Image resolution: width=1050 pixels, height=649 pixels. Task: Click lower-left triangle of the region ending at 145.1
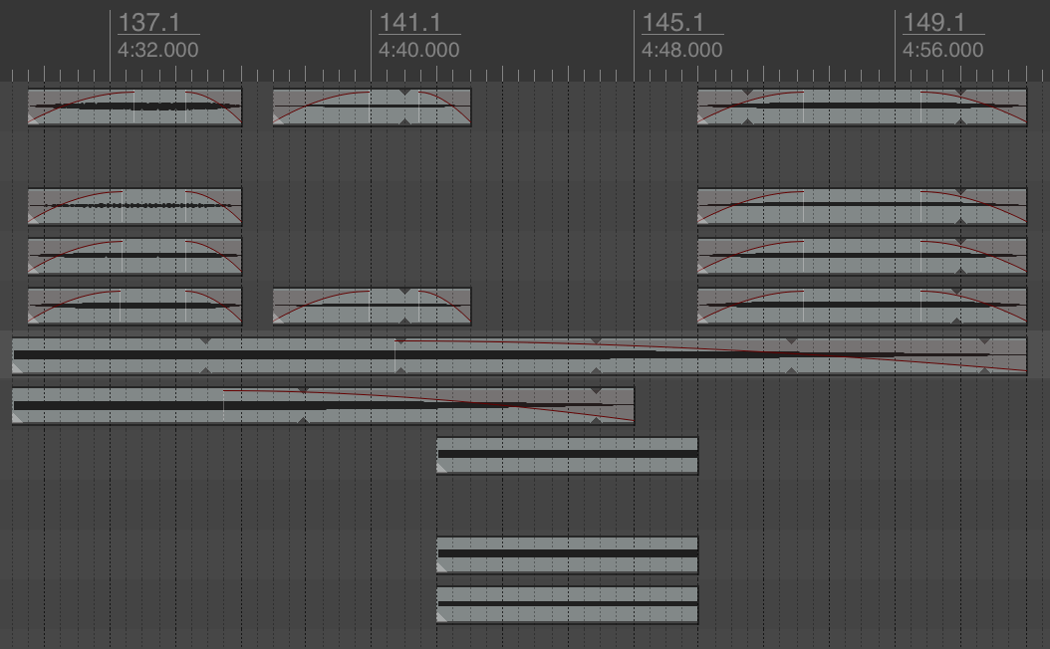tap(18, 418)
